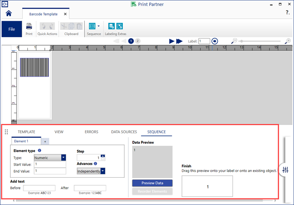Viewport: 294px width, 205px height.
Task: Select the Element 1 tab
Action: pyautogui.click(x=26, y=141)
